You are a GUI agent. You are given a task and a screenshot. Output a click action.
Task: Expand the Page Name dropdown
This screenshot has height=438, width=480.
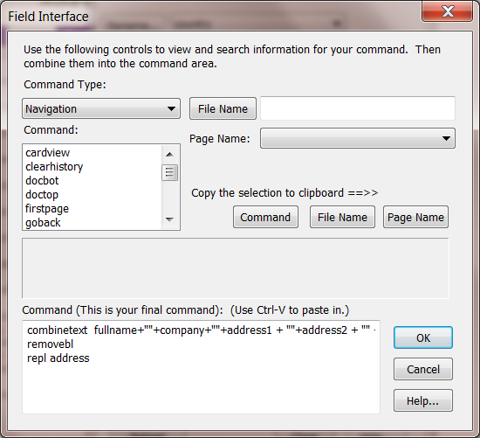pos(358,138)
